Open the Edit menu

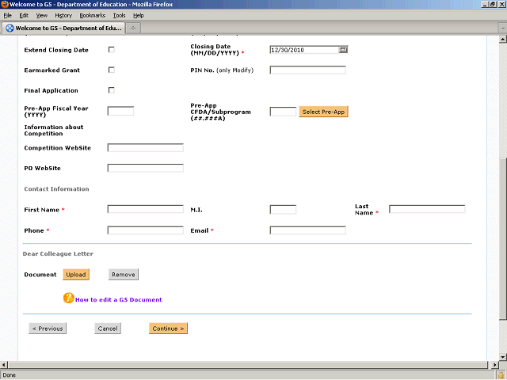[x=24, y=16]
